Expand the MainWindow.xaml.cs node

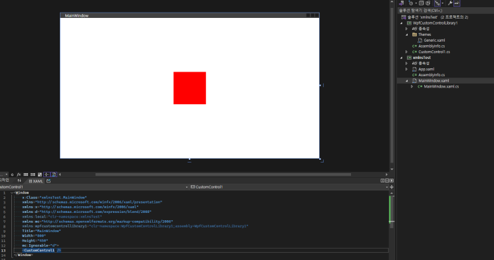tap(412, 86)
